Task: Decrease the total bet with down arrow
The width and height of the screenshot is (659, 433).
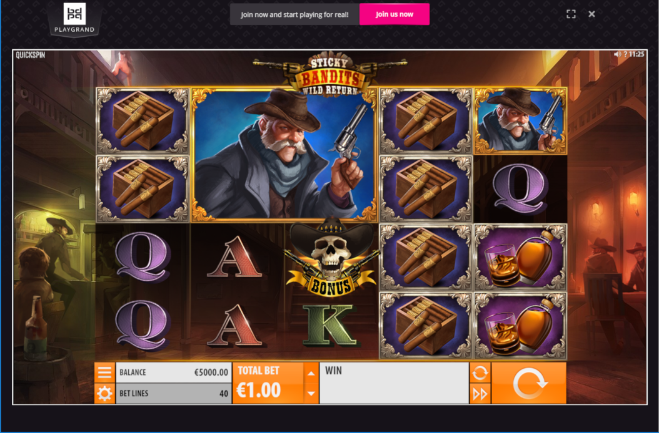Action: tap(311, 394)
